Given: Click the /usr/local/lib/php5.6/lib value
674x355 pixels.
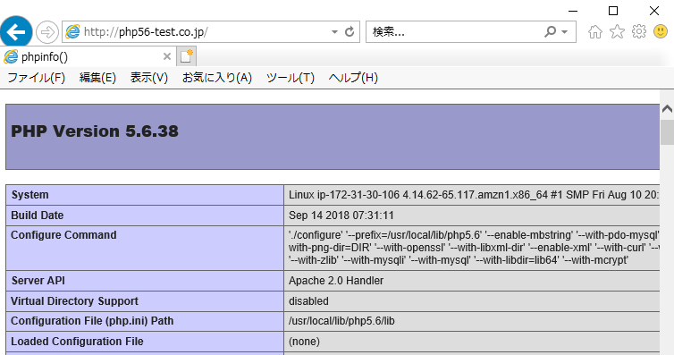Looking at the screenshot, I should [341, 321].
